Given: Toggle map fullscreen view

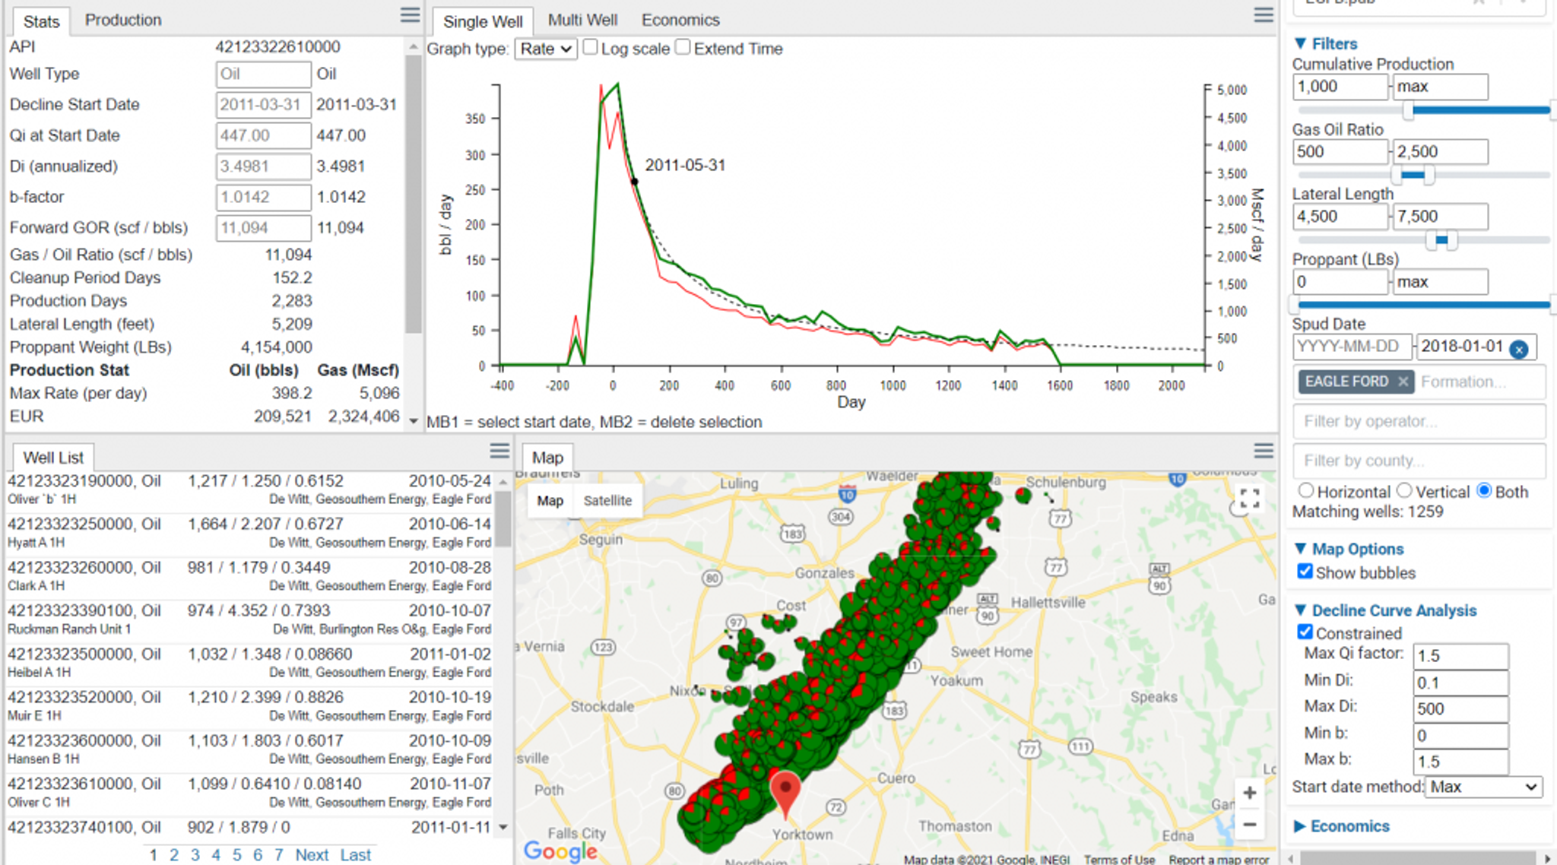Looking at the screenshot, I should [x=1249, y=499].
